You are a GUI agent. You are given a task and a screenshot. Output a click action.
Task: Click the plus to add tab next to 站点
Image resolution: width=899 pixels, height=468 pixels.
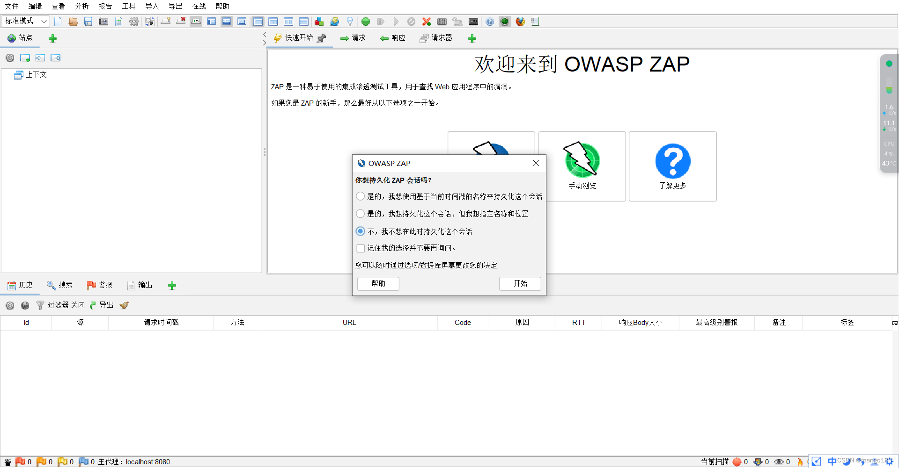[x=53, y=38]
